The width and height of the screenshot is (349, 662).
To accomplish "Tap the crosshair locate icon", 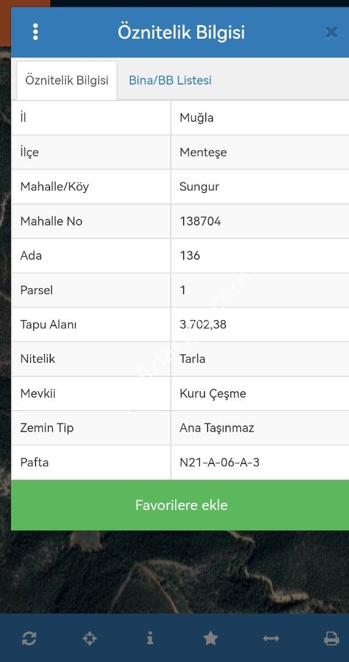I will [x=90, y=638].
